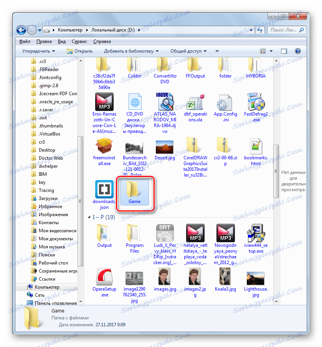Show more toolbar commands chevron
The image size is (322, 347).
pos(217,51)
